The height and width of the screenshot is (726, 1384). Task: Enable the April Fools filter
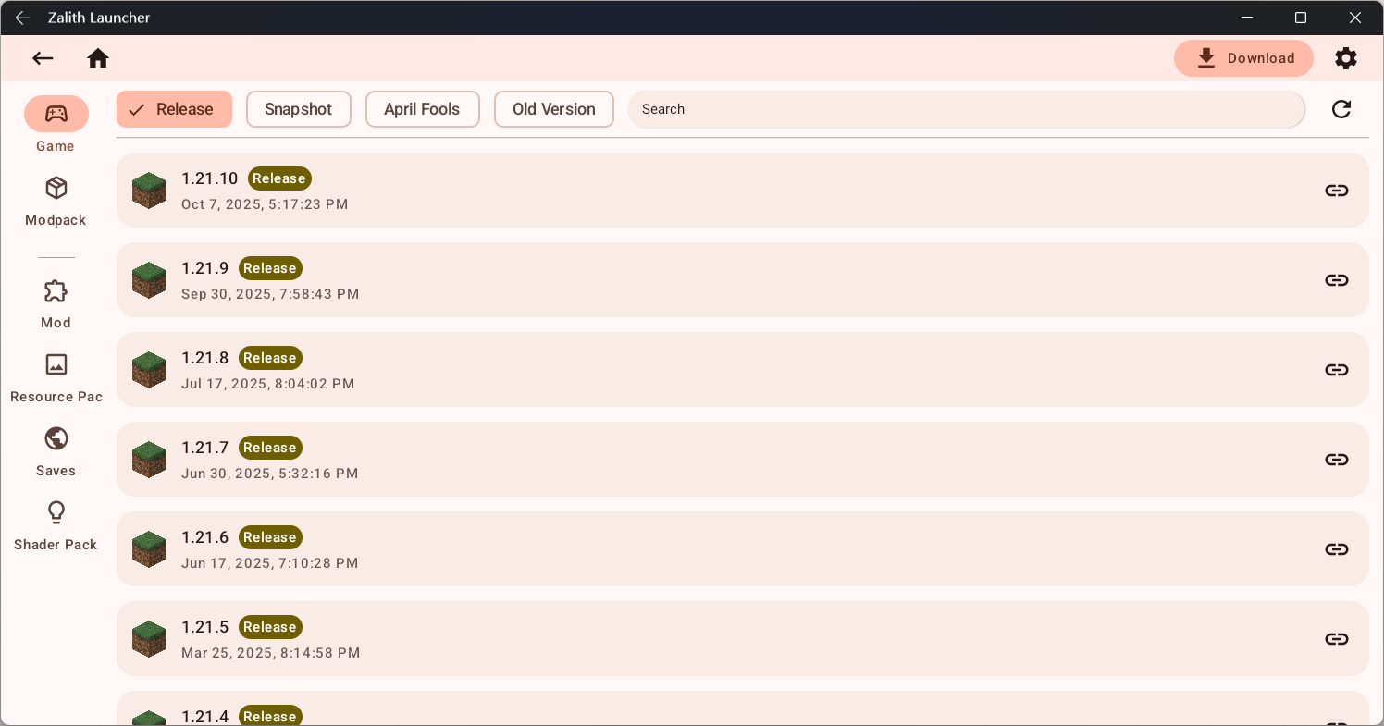422,109
